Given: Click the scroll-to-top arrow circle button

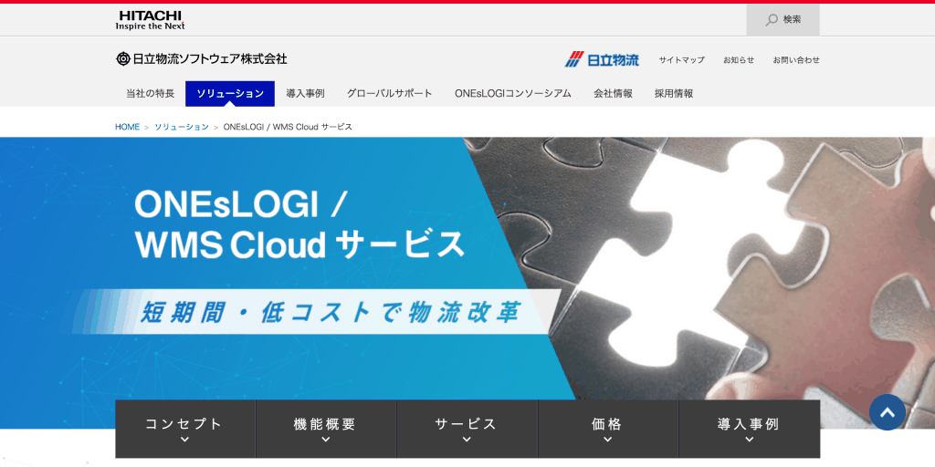Looking at the screenshot, I should coord(887,412).
